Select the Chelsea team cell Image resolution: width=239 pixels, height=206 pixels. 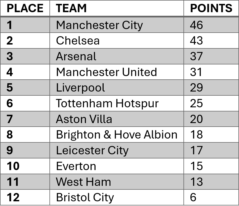click(78, 41)
